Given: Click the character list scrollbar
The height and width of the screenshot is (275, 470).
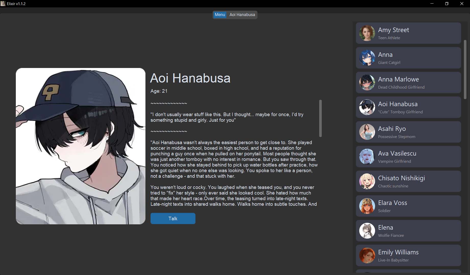Looking at the screenshot, I should pos(465,70).
